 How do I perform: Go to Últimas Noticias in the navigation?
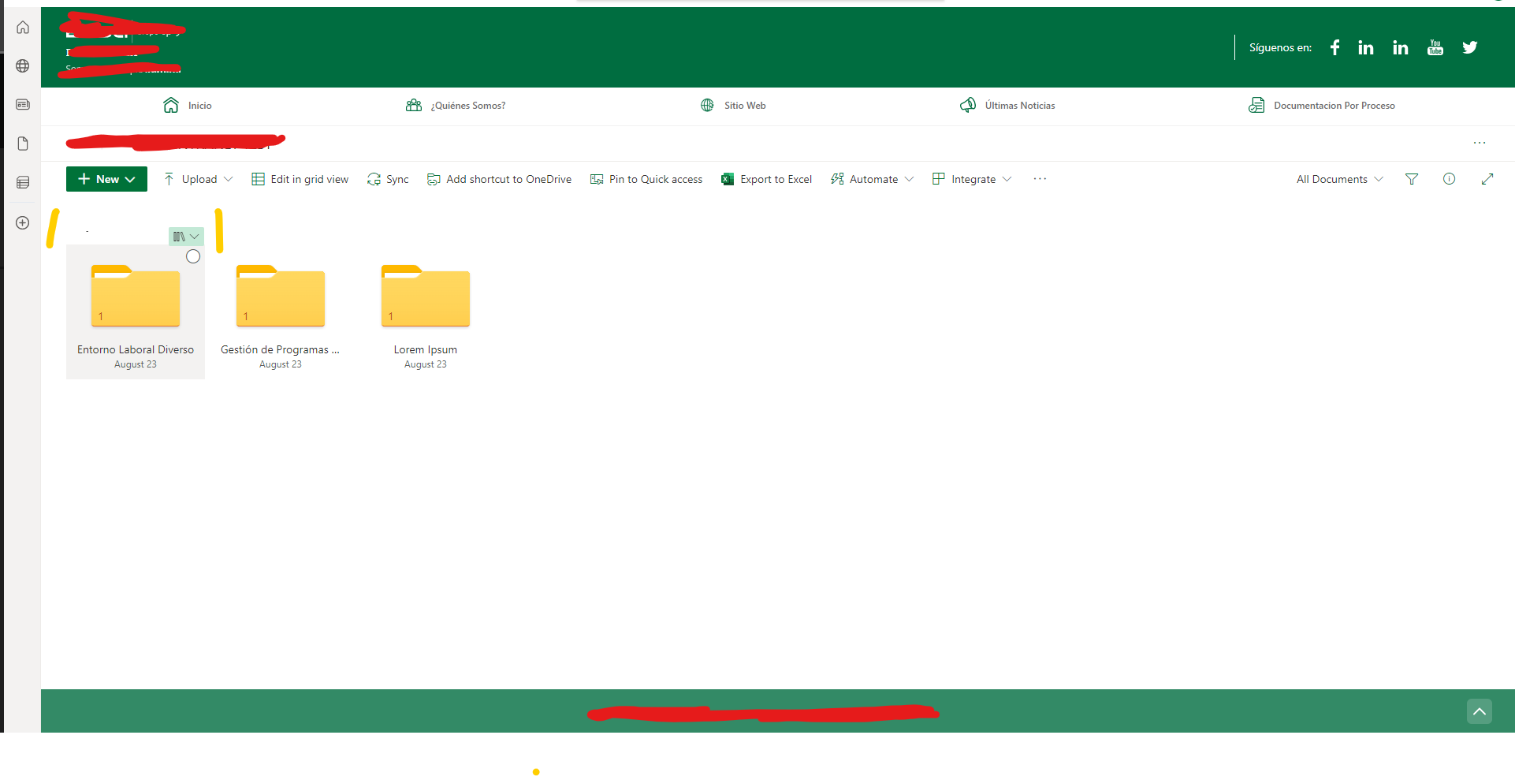tap(1019, 105)
